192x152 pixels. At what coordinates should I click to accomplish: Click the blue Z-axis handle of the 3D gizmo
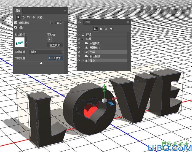[111, 104]
